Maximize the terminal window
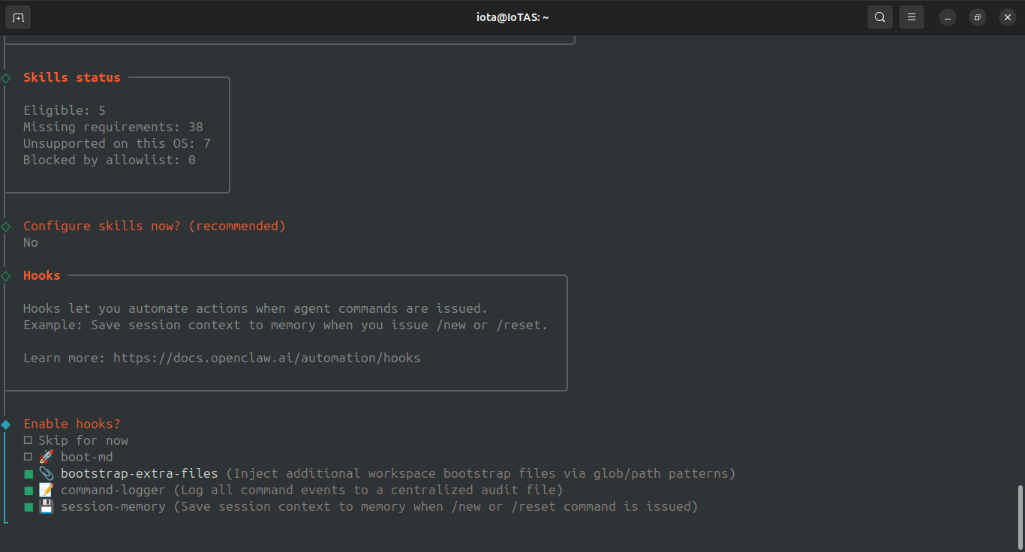The image size is (1025, 552). tap(978, 17)
